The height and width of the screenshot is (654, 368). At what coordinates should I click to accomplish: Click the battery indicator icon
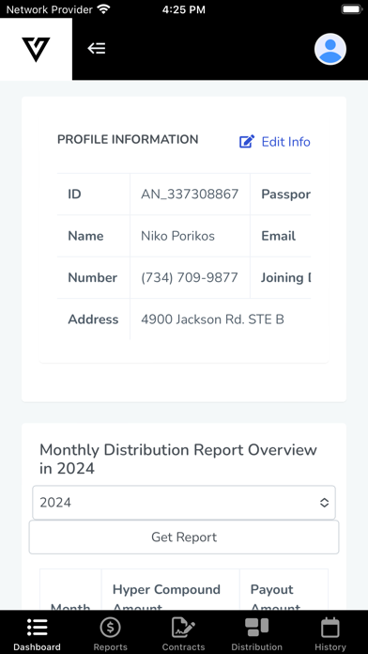pos(351,9)
